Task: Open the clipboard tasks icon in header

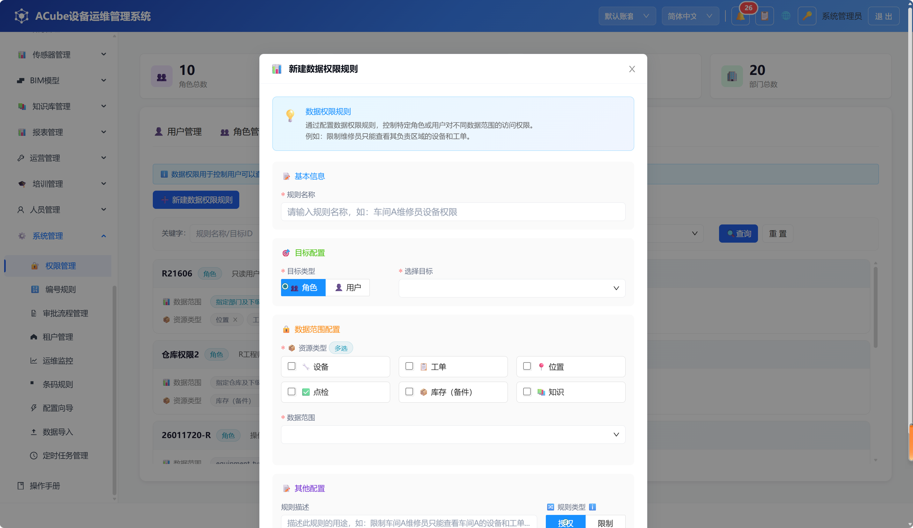Action: [764, 16]
